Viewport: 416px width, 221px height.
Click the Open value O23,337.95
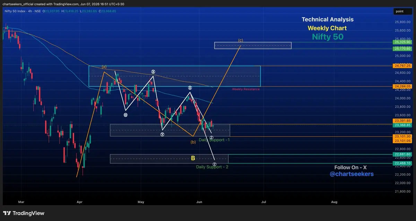click(52, 11)
